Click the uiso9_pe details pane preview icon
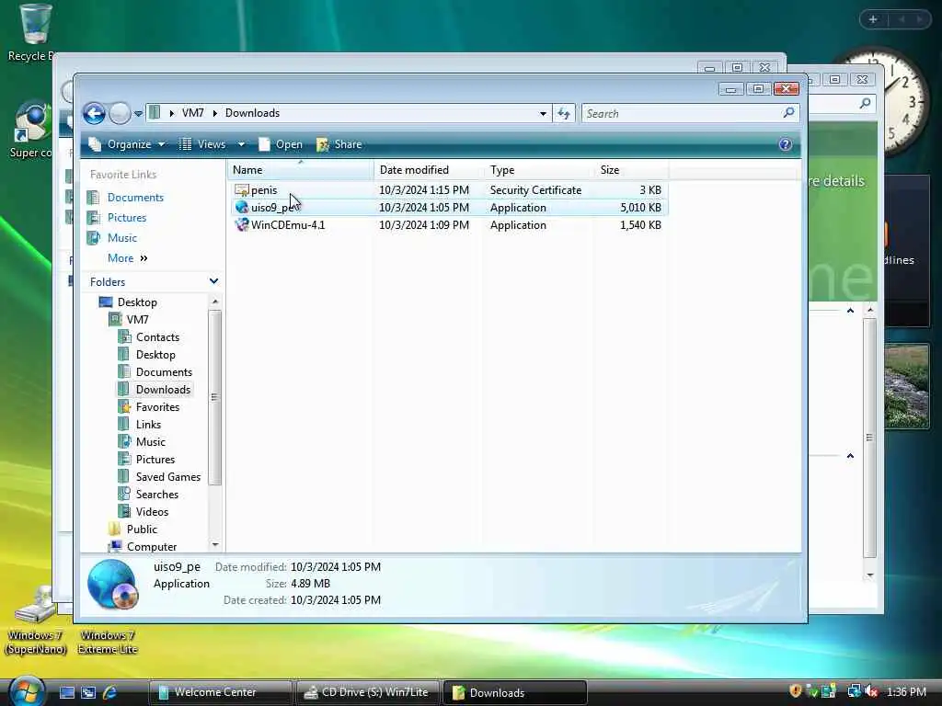Image resolution: width=942 pixels, height=706 pixels. coord(112,584)
